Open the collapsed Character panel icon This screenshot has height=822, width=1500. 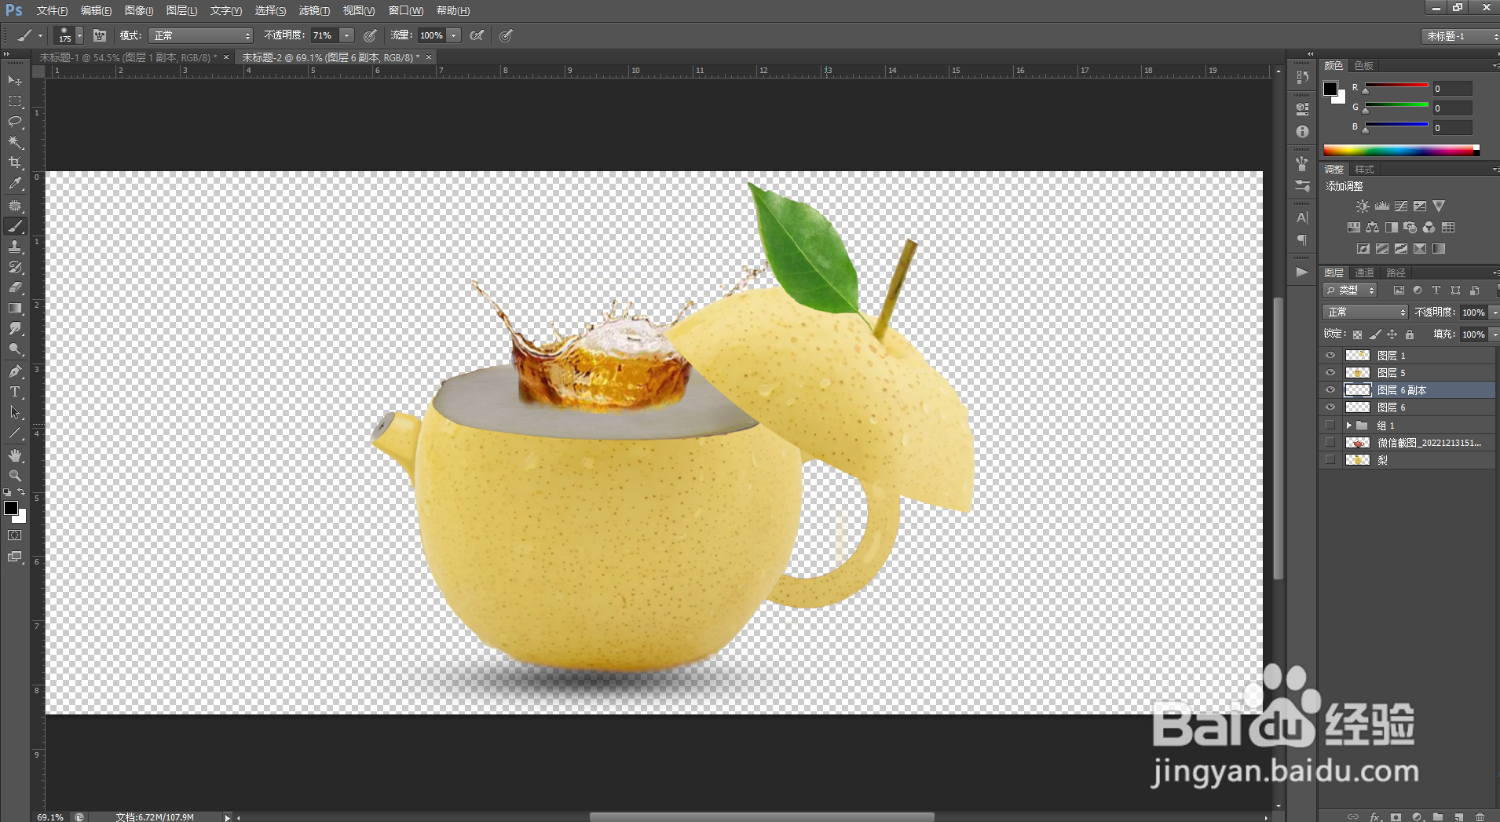point(1302,217)
